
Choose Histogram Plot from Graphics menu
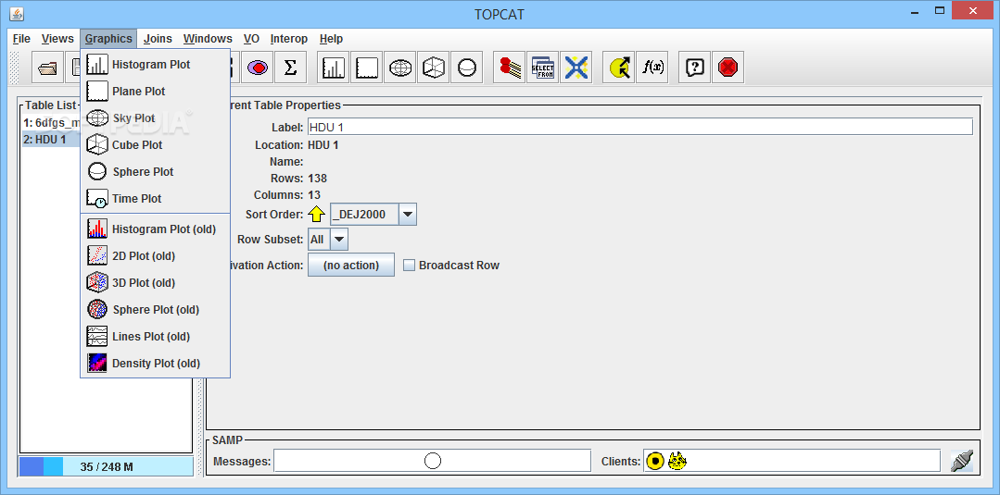[155, 65]
